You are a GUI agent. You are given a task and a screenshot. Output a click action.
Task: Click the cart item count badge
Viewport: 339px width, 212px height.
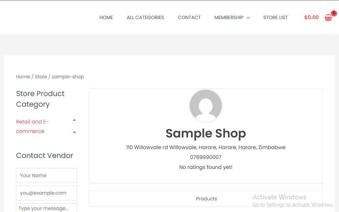334,13
